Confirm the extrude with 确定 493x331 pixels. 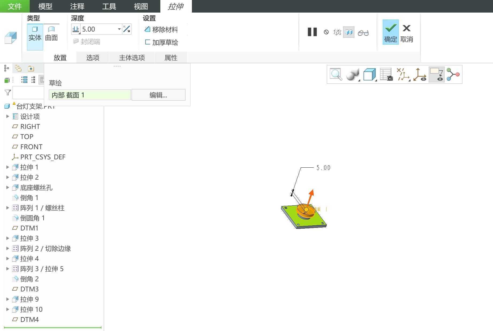coord(390,32)
